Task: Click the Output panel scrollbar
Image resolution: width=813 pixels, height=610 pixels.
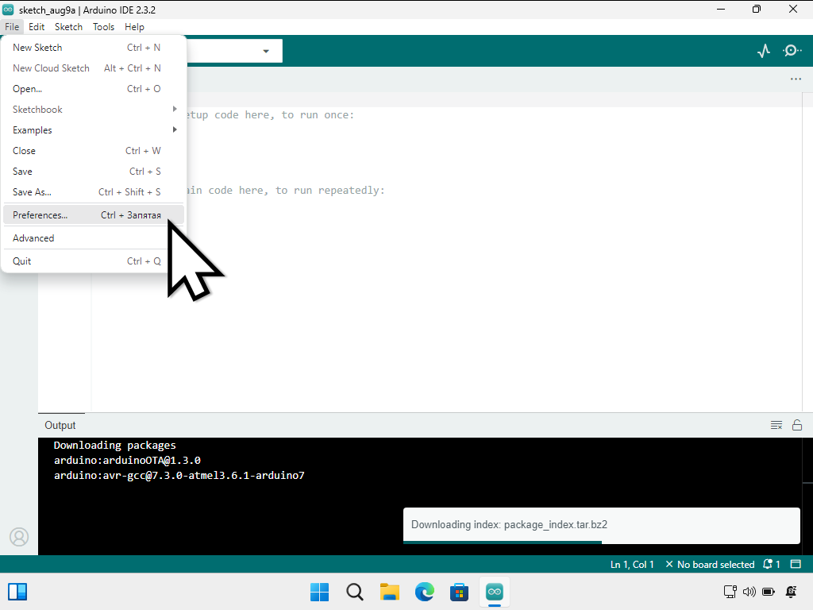Action: click(x=807, y=496)
